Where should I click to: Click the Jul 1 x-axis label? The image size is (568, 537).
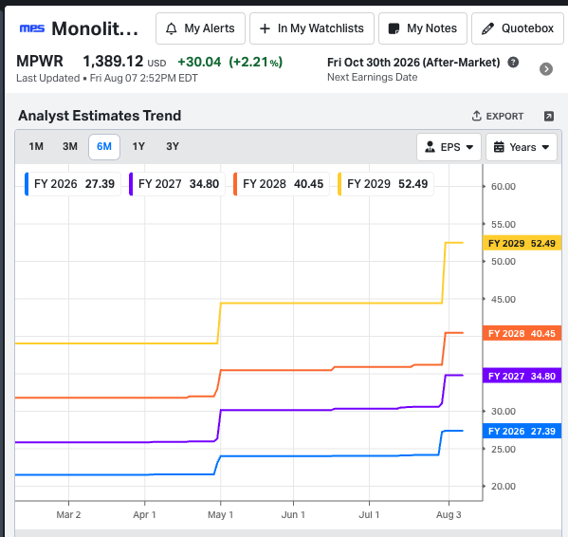369,514
